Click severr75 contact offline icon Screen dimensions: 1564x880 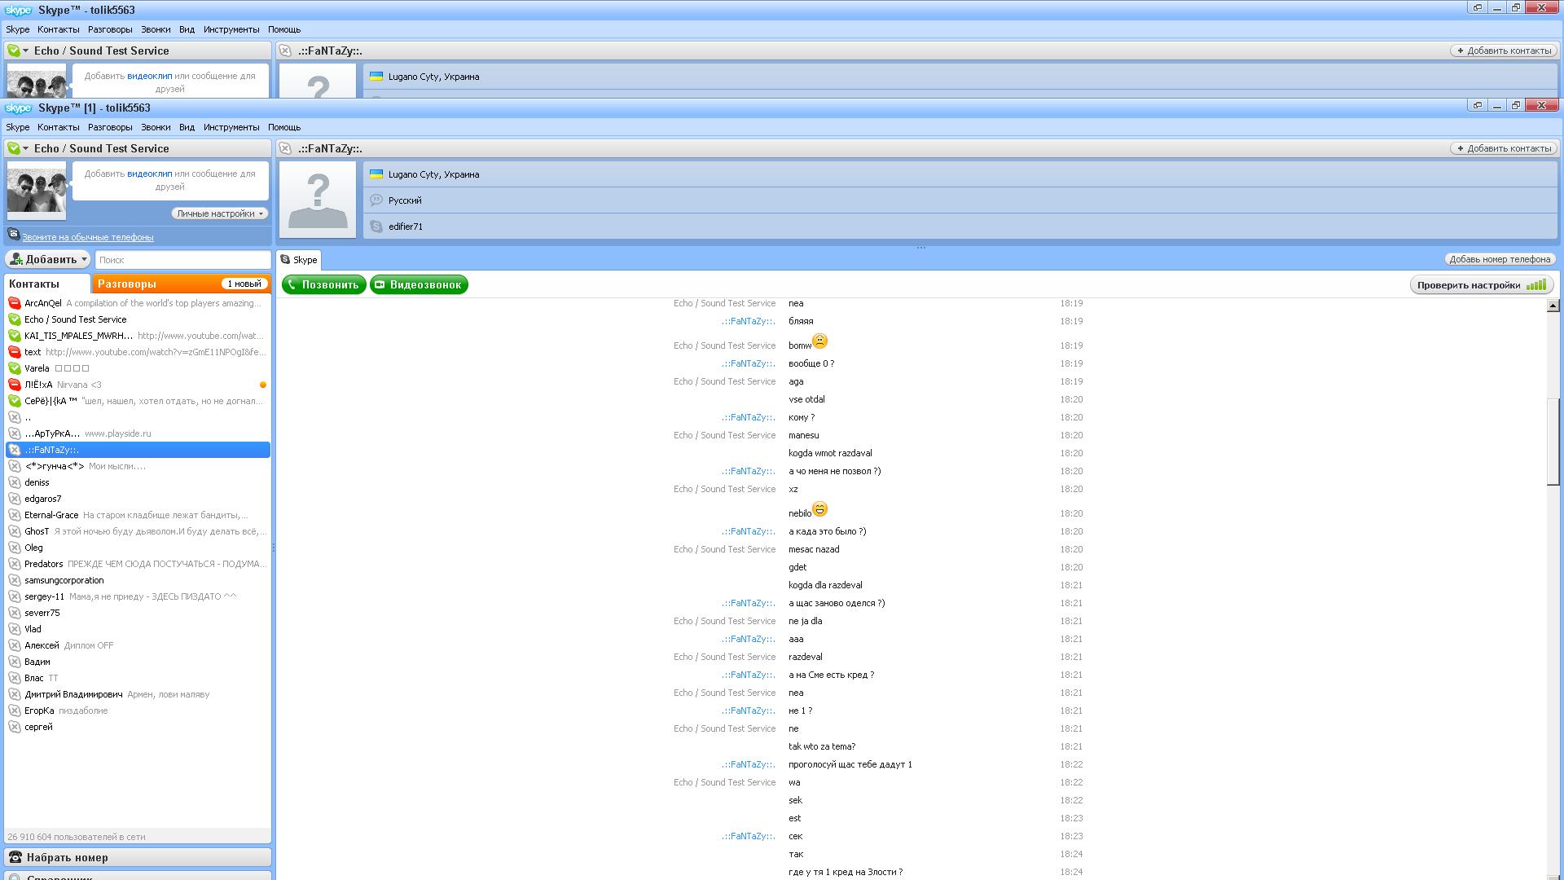tap(15, 613)
